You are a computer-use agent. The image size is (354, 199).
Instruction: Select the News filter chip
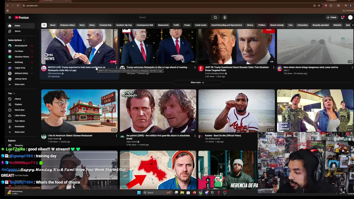[82, 25]
